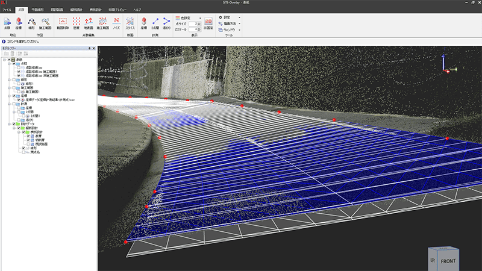
Task: Select the ノイズ noise removal tool
Action: tap(116, 23)
